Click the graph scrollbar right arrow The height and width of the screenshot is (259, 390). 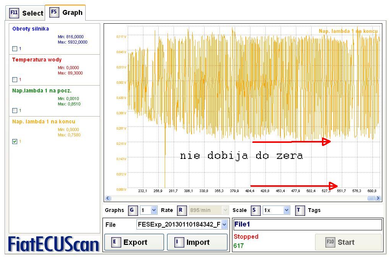378,198
